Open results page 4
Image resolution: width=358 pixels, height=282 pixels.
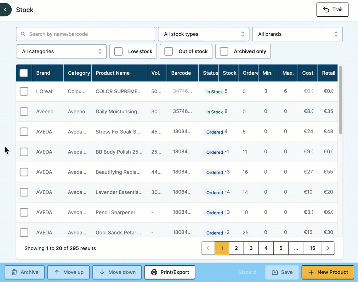[x=266, y=248]
